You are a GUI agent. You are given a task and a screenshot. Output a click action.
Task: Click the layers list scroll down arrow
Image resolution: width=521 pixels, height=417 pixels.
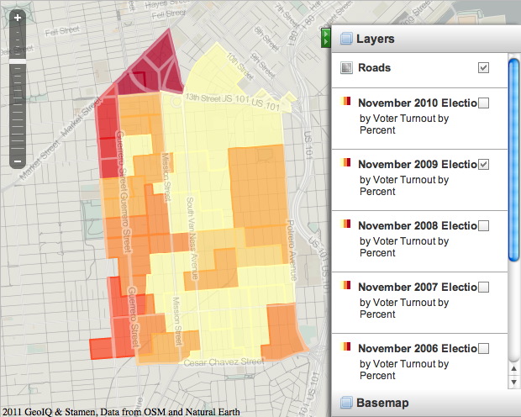(514, 381)
